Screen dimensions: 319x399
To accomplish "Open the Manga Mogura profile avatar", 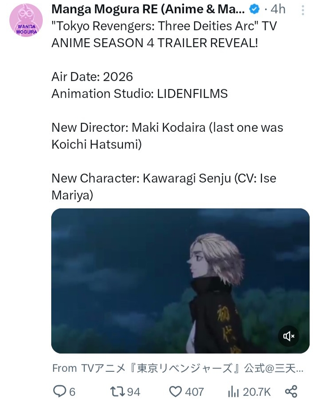I will pyautogui.click(x=26, y=20).
